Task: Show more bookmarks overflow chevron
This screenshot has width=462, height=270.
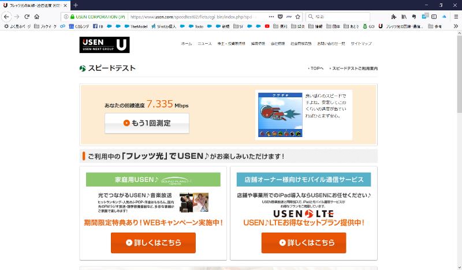Action: (456, 26)
